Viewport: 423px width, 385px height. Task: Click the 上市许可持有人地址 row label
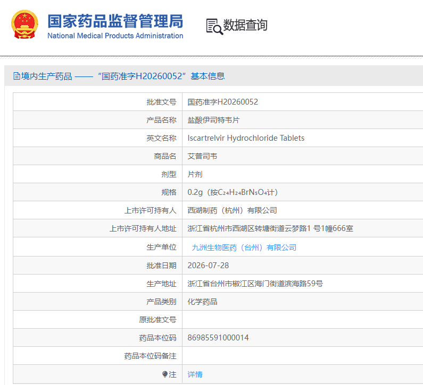pos(143,228)
